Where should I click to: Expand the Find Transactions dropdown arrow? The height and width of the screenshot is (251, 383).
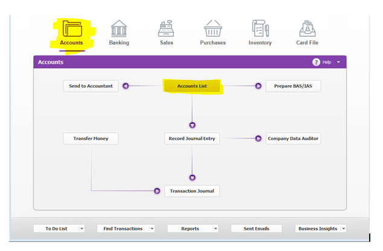coord(152,229)
